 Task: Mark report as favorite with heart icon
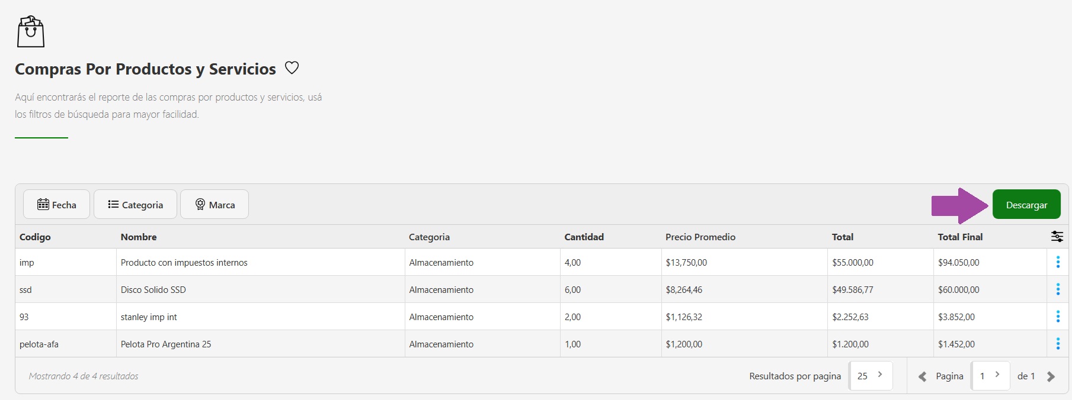coord(292,68)
